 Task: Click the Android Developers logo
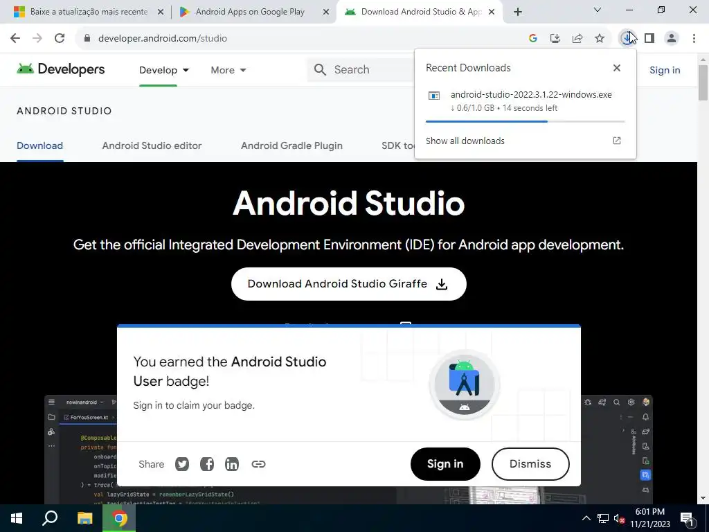(61, 69)
